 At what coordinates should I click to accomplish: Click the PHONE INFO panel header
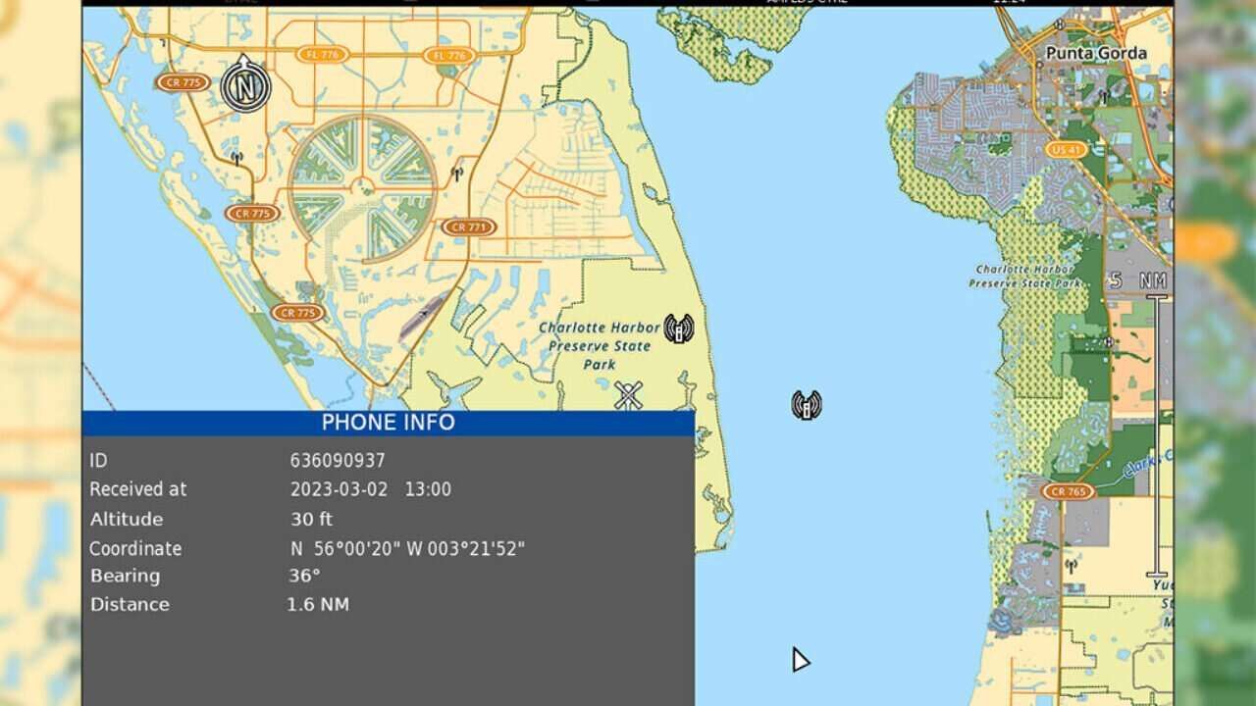pos(389,423)
